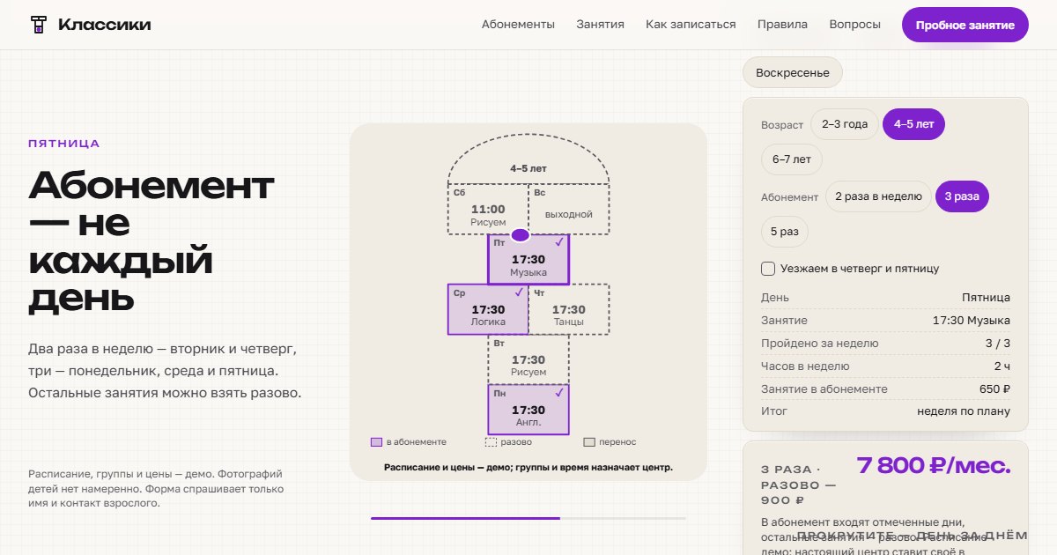Open Как записаться in navigation
The width and height of the screenshot is (1057, 555).
(x=691, y=25)
